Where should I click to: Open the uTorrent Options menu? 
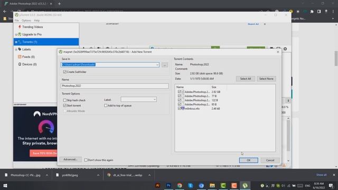coord(26,21)
